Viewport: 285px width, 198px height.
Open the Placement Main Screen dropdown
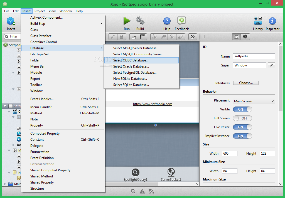pos(254,101)
